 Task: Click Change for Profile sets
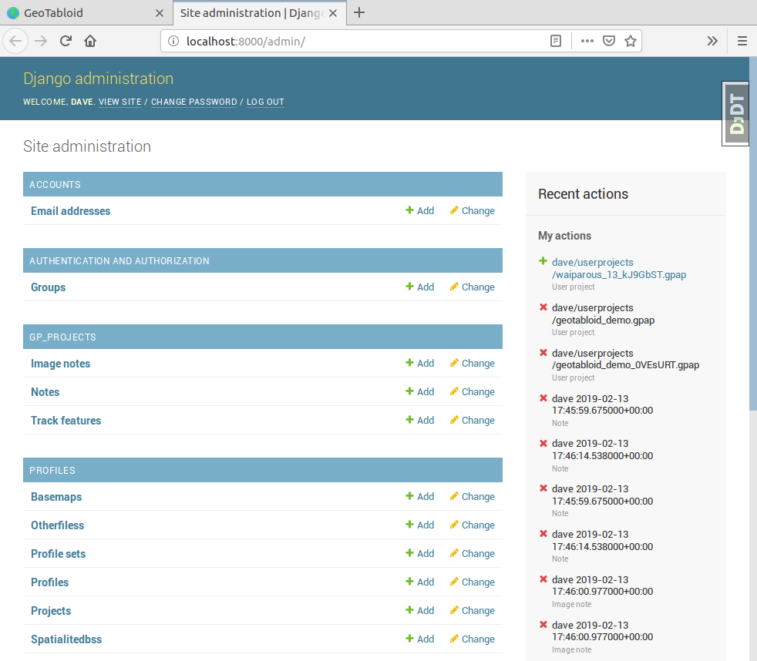coord(472,553)
